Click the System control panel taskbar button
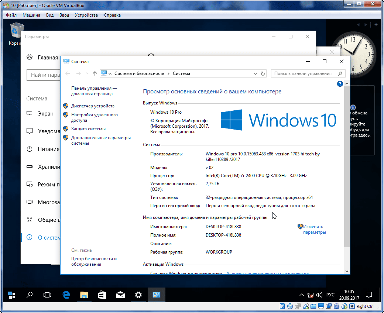The image size is (384, 313). click(157, 295)
